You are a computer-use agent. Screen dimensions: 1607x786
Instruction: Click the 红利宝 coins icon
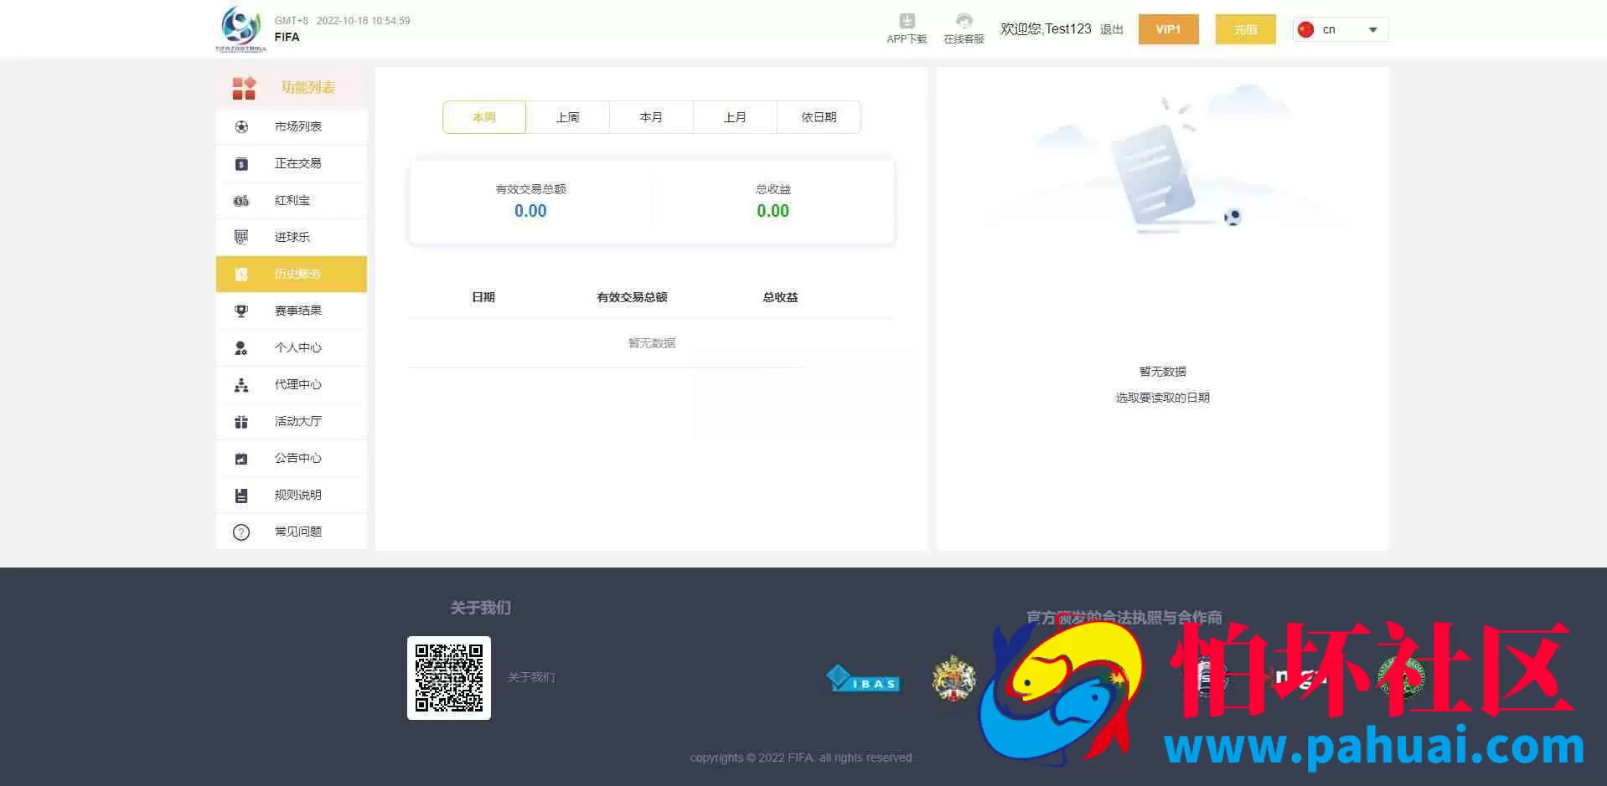coord(241,201)
